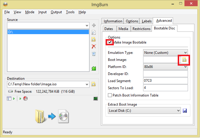
Task: Uncheck Make Image Bootable
Action: [x=110, y=42]
